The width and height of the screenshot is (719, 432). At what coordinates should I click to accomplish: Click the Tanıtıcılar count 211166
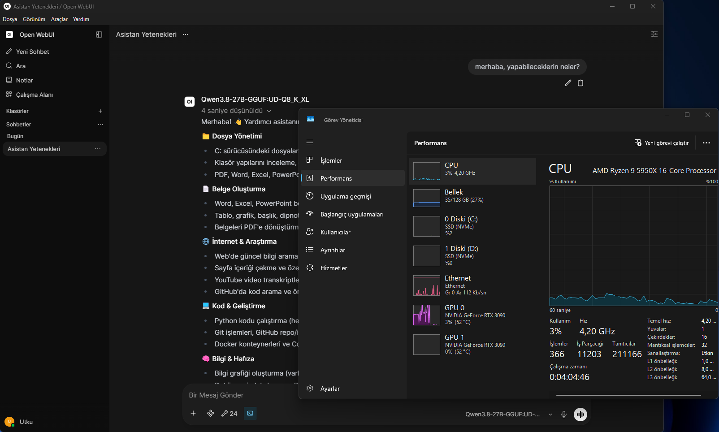pos(627,354)
